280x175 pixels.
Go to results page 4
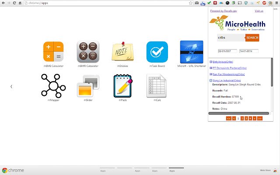pyautogui.click(x=250, y=119)
